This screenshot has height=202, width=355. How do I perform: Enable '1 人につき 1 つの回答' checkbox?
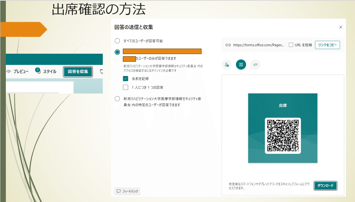point(125,87)
